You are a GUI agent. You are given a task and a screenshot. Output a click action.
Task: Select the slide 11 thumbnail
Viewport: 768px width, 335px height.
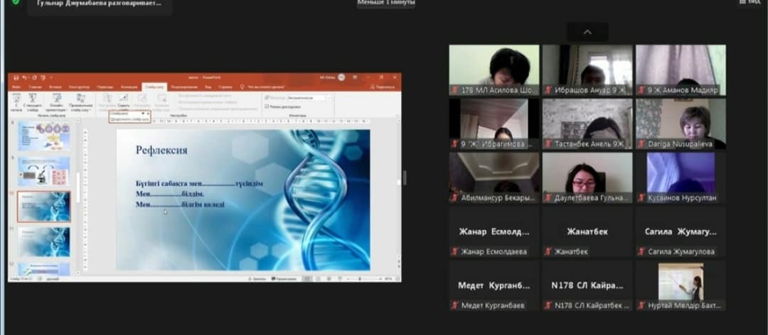pos(44,242)
